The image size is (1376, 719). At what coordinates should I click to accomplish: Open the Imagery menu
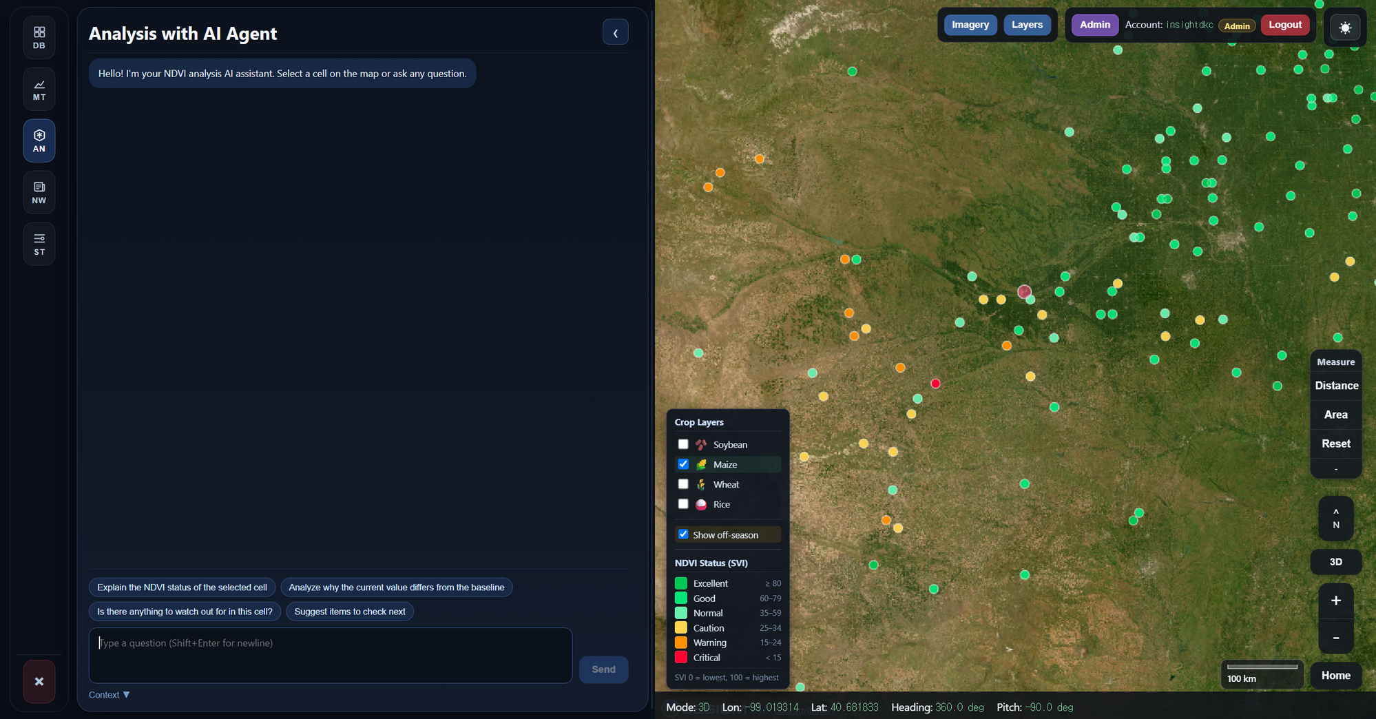[970, 25]
